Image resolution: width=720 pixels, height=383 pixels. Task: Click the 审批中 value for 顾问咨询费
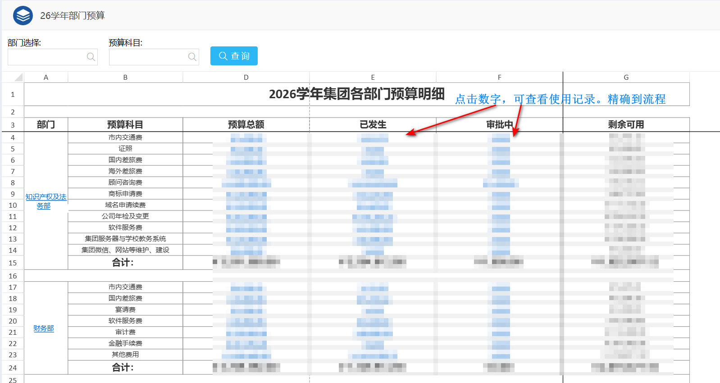tap(500, 183)
